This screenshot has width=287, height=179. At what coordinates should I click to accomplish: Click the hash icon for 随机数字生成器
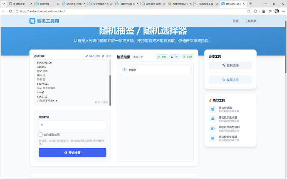pyautogui.click(x=213, y=119)
